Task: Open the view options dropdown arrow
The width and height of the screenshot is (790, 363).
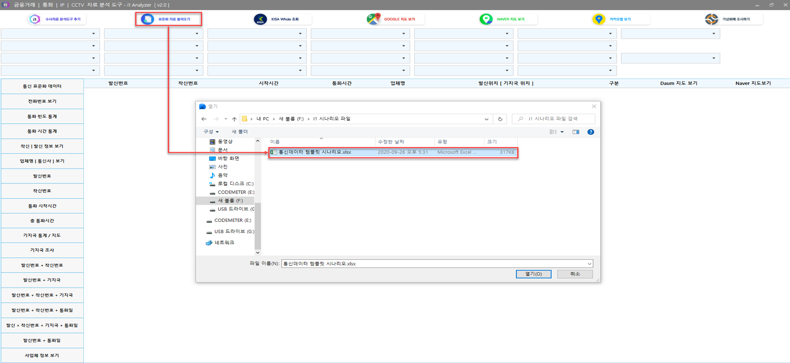Action: point(562,132)
